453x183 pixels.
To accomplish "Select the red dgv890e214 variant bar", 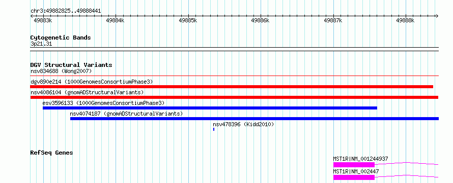I will [x=232, y=87].
